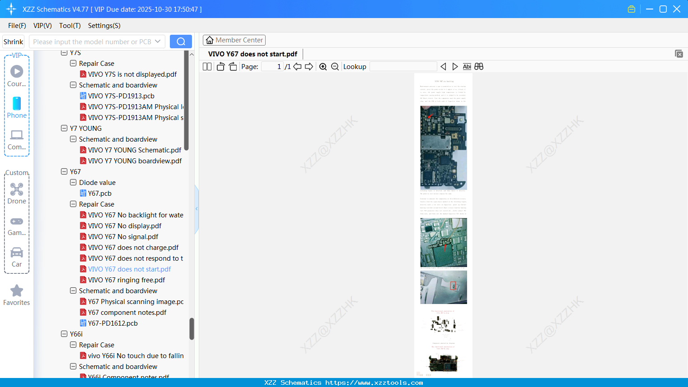Viewport: 688px width, 387px height.
Task: Click the page number field
Action: tap(272, 67)
